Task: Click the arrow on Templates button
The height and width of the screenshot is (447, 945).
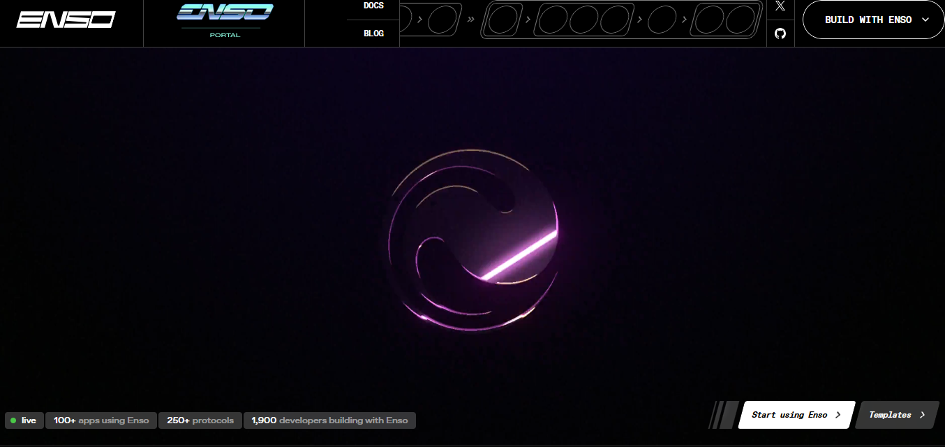Action: coord(923,415)
